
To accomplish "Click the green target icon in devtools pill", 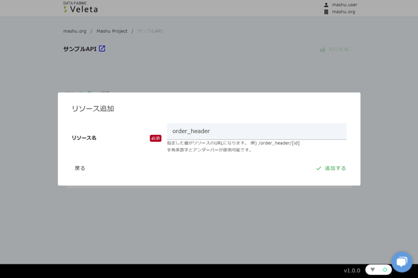I will pyautogui.click(x=385, y=270).
